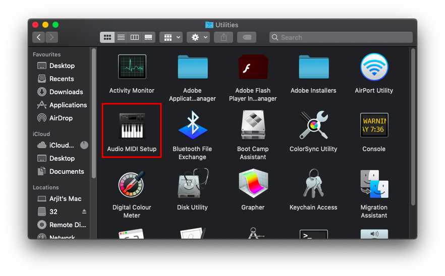Screen dimensions: 445x276
Task: Switch to icon view
Action: coord(107,37)
